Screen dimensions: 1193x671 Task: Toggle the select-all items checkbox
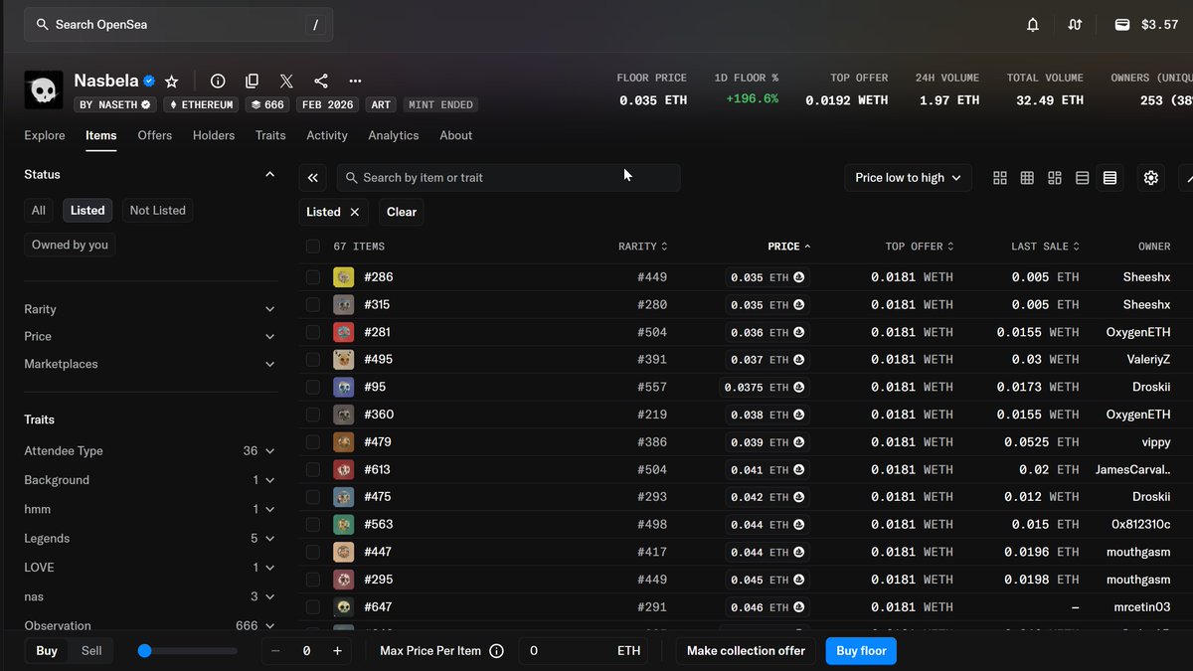(x=313, y=247)
